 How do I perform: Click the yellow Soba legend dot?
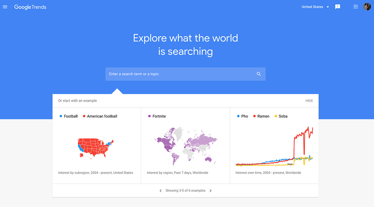[x=276, y=116]
